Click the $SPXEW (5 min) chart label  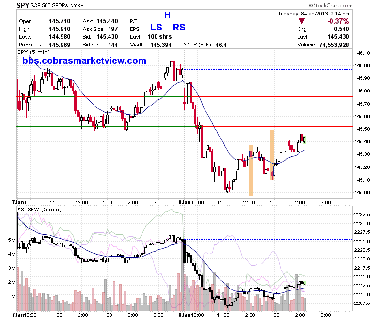point(39,210)
